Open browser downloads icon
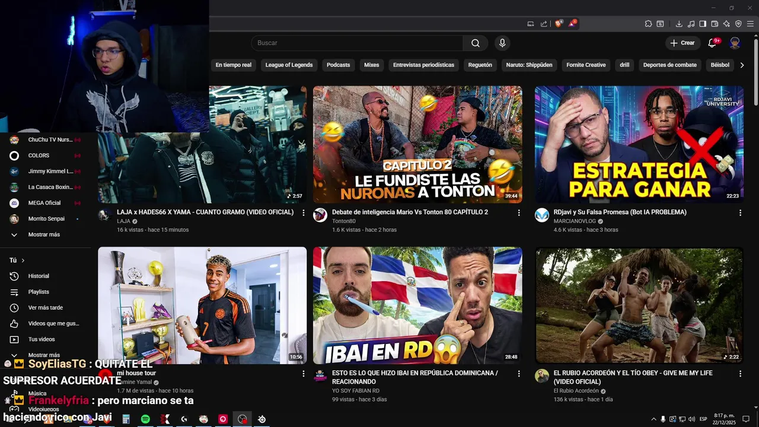The height and width of the screenshot is (427, 759). pyautogui.click(x=679, y=24)
